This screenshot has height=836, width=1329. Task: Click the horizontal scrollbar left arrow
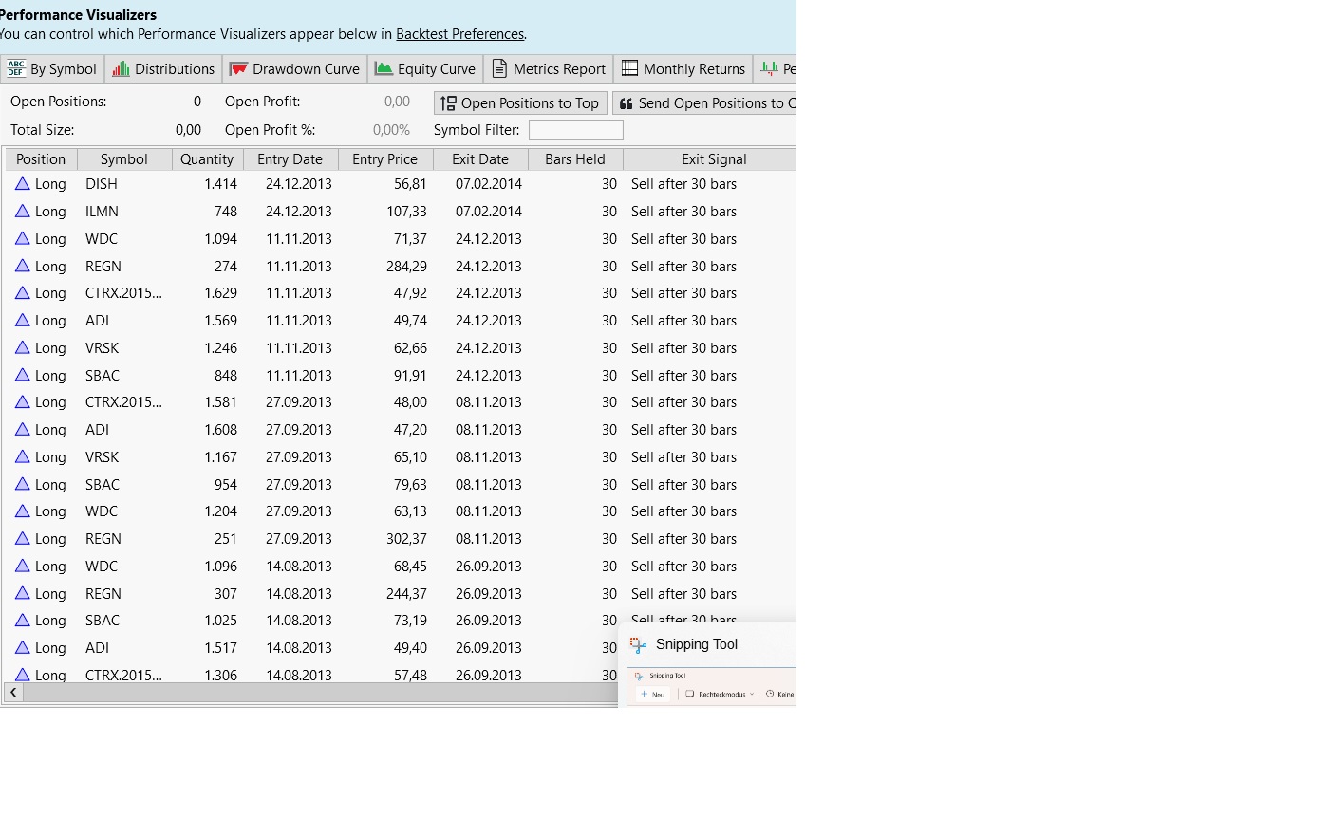click(13, 693)
